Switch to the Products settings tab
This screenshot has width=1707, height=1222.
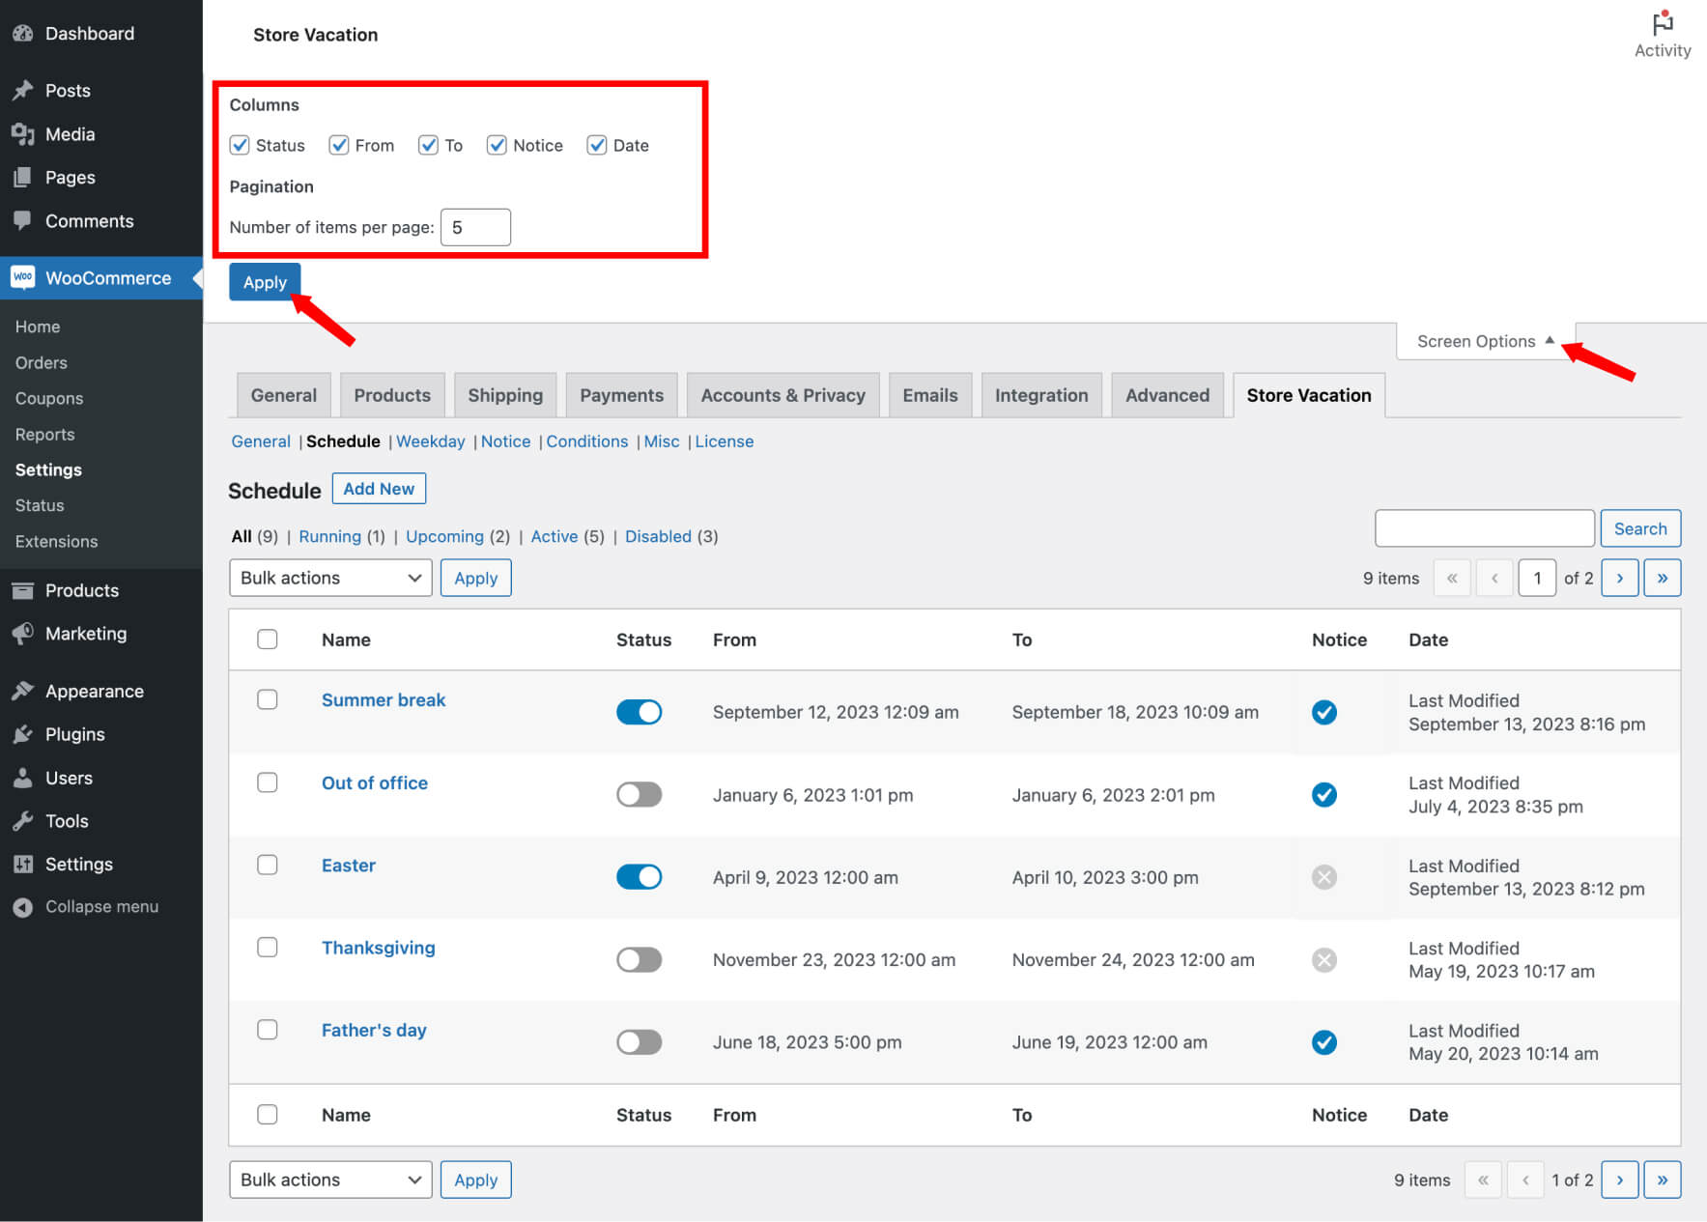pos(392,395)
